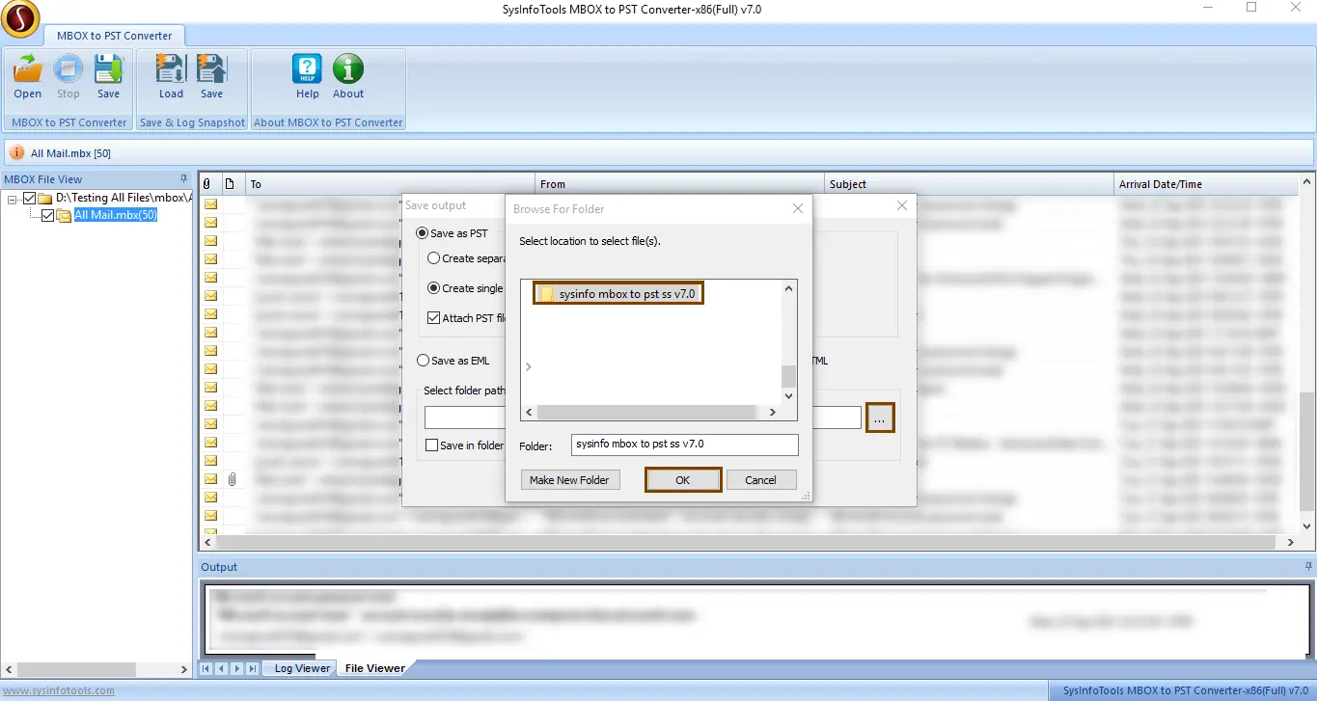Click the browse (...) button for folder path

(880, 418)
